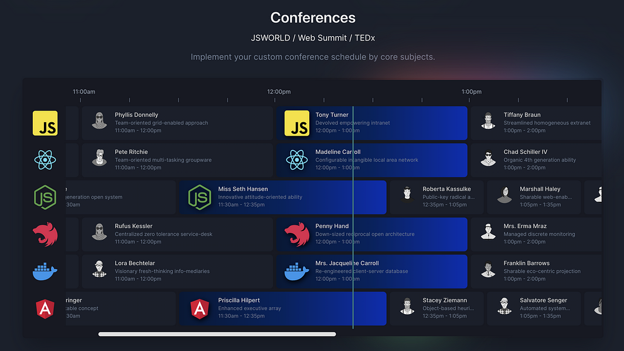Click Pete Ritchie name text
Image resolution: width=624 pixels, height=351 pixels.
pyautogui.click(x=131, y=152)
